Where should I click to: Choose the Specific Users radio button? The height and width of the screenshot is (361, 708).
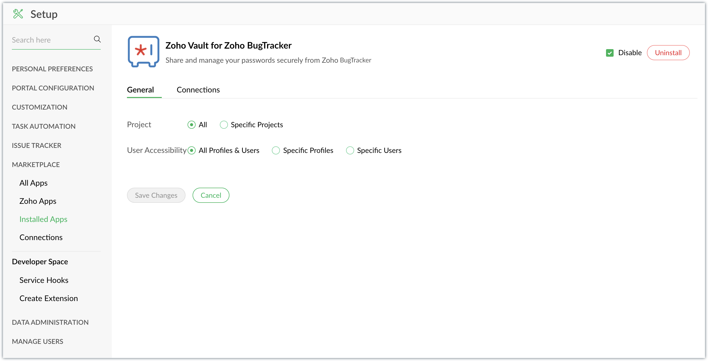pyautogui.click(x=350, y=150)
